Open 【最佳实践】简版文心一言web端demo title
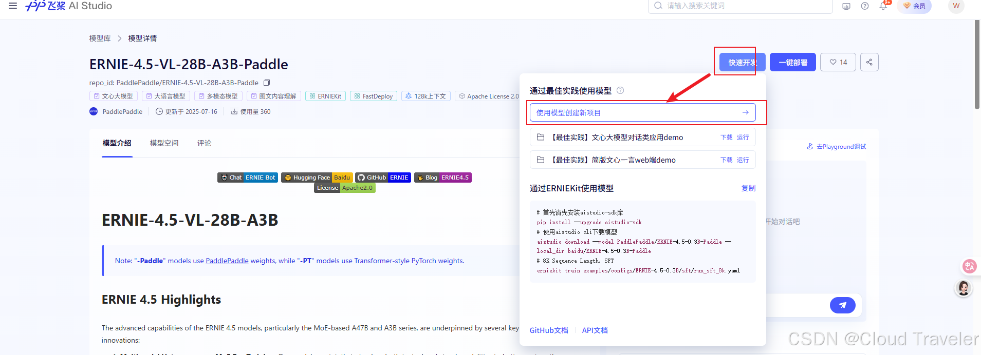 [x=613, y=160]
